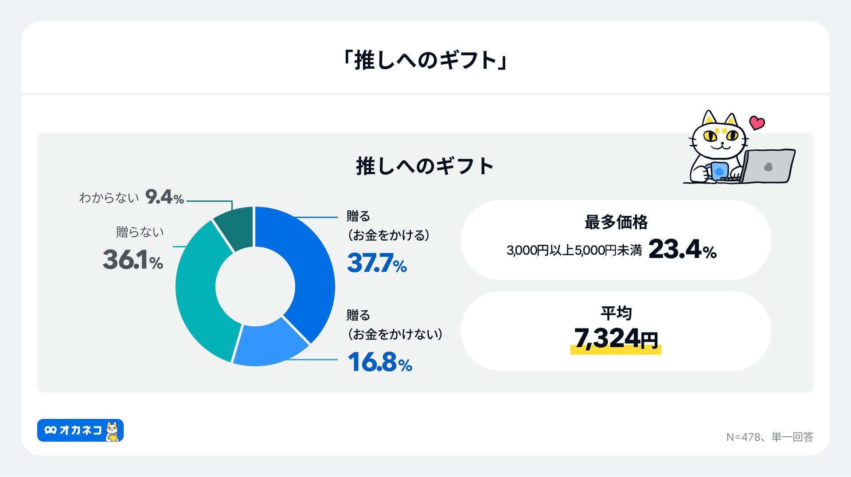Click the 贈る（お金をかけない）label
The width and height of the screenshot is (851, 477).
(394, 325)
